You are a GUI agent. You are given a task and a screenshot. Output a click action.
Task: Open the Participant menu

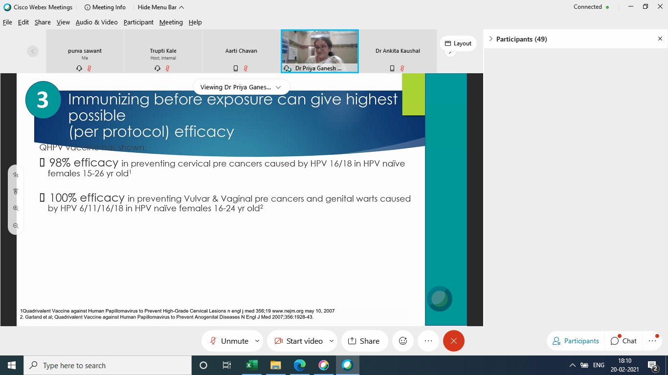click(138, 22)
